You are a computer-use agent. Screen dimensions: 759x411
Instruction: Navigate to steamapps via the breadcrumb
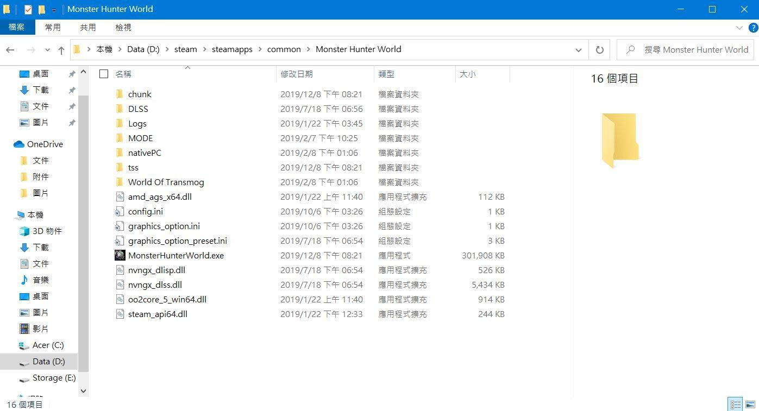(232, 49)
